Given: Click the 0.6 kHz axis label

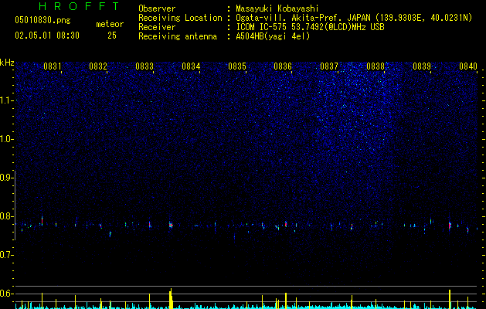Looking at the screenshot, I should [7, 294].
